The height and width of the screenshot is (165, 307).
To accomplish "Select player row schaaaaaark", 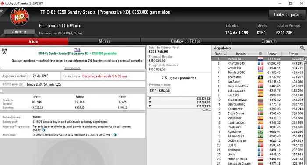I will click(258, 91).
